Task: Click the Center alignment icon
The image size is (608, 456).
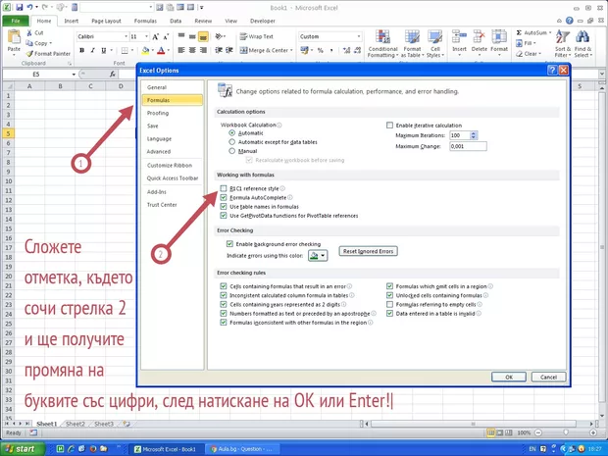Action: pos(192,50)
